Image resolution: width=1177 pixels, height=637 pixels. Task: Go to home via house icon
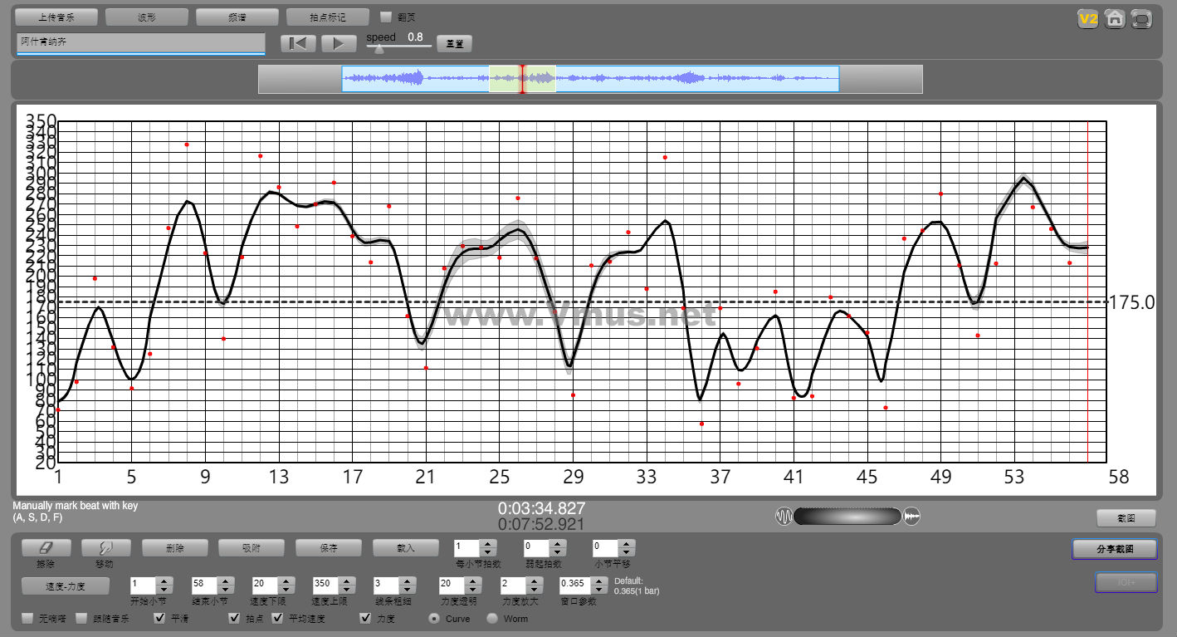click(x=1115, y=19)
